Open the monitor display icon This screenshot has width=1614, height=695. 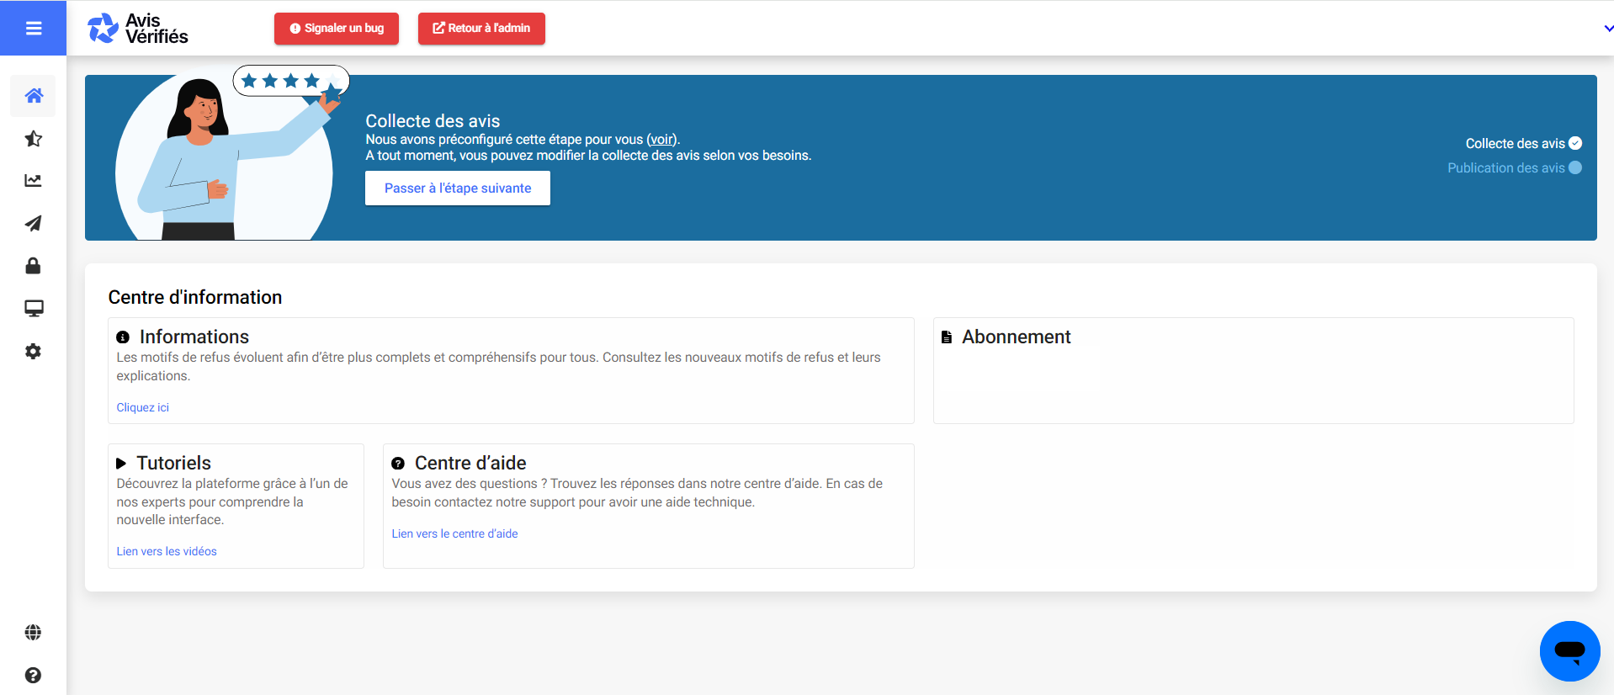click(x=34, y=309)
